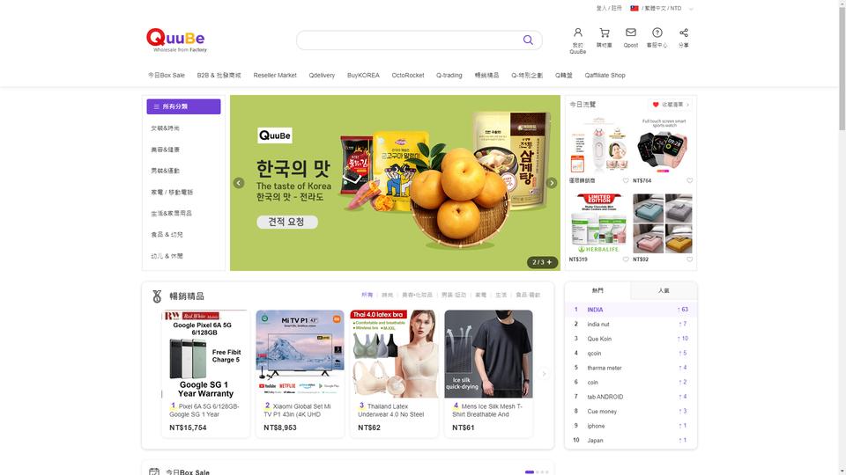846x475 pixels.
Task: Favorite the Herbalife NT$319 item
Action: (x=626, y=259)
